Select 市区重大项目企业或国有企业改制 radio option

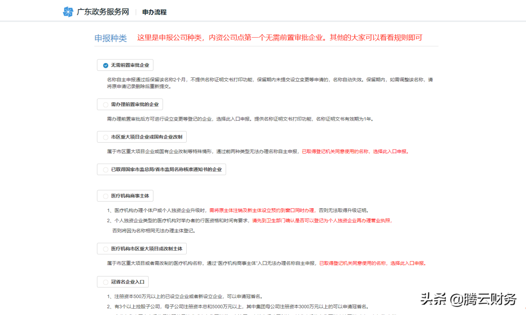[106, 137]
